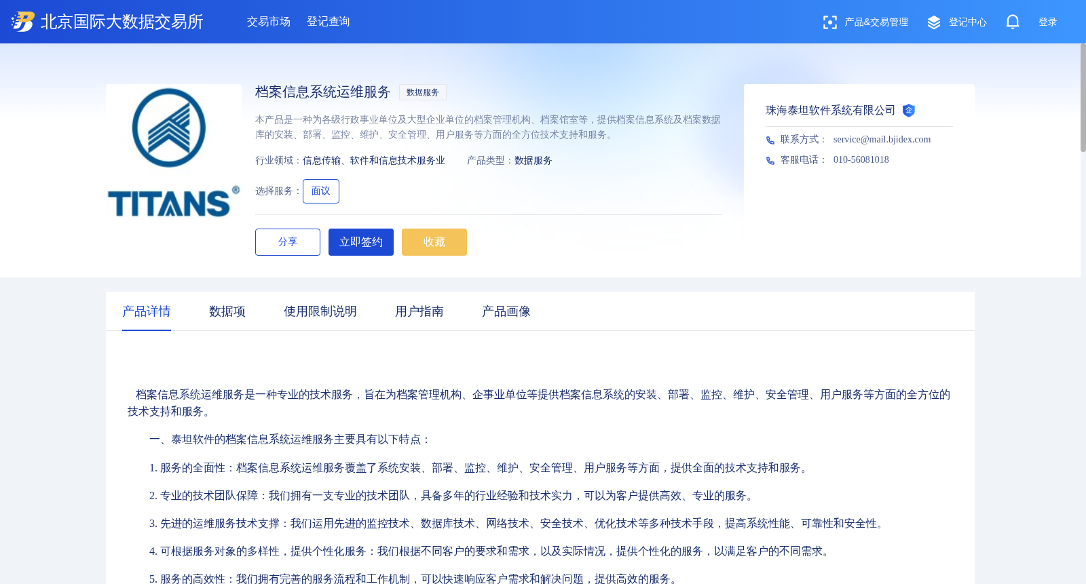
Task: Click the 数据服务 tag next to title
Action: point(423,92)
